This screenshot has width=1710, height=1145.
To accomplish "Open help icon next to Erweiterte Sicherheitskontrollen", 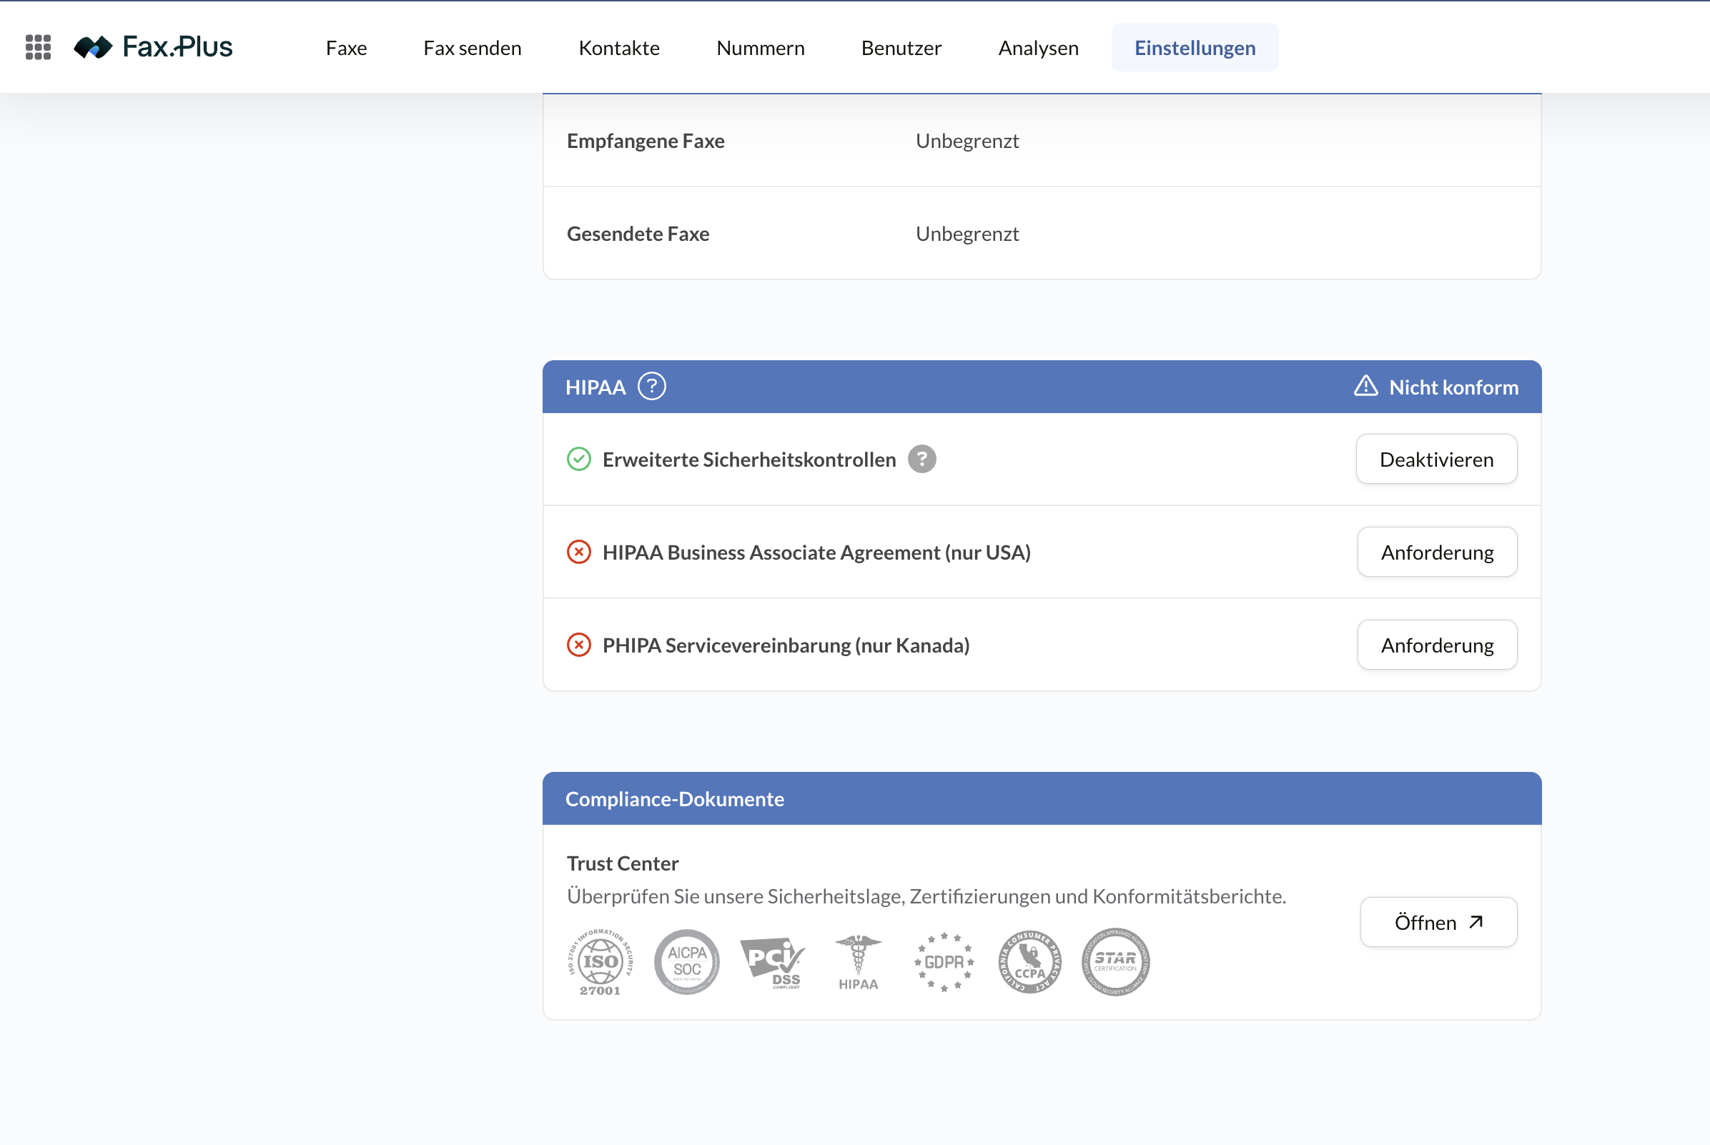I will pos(921,460).
